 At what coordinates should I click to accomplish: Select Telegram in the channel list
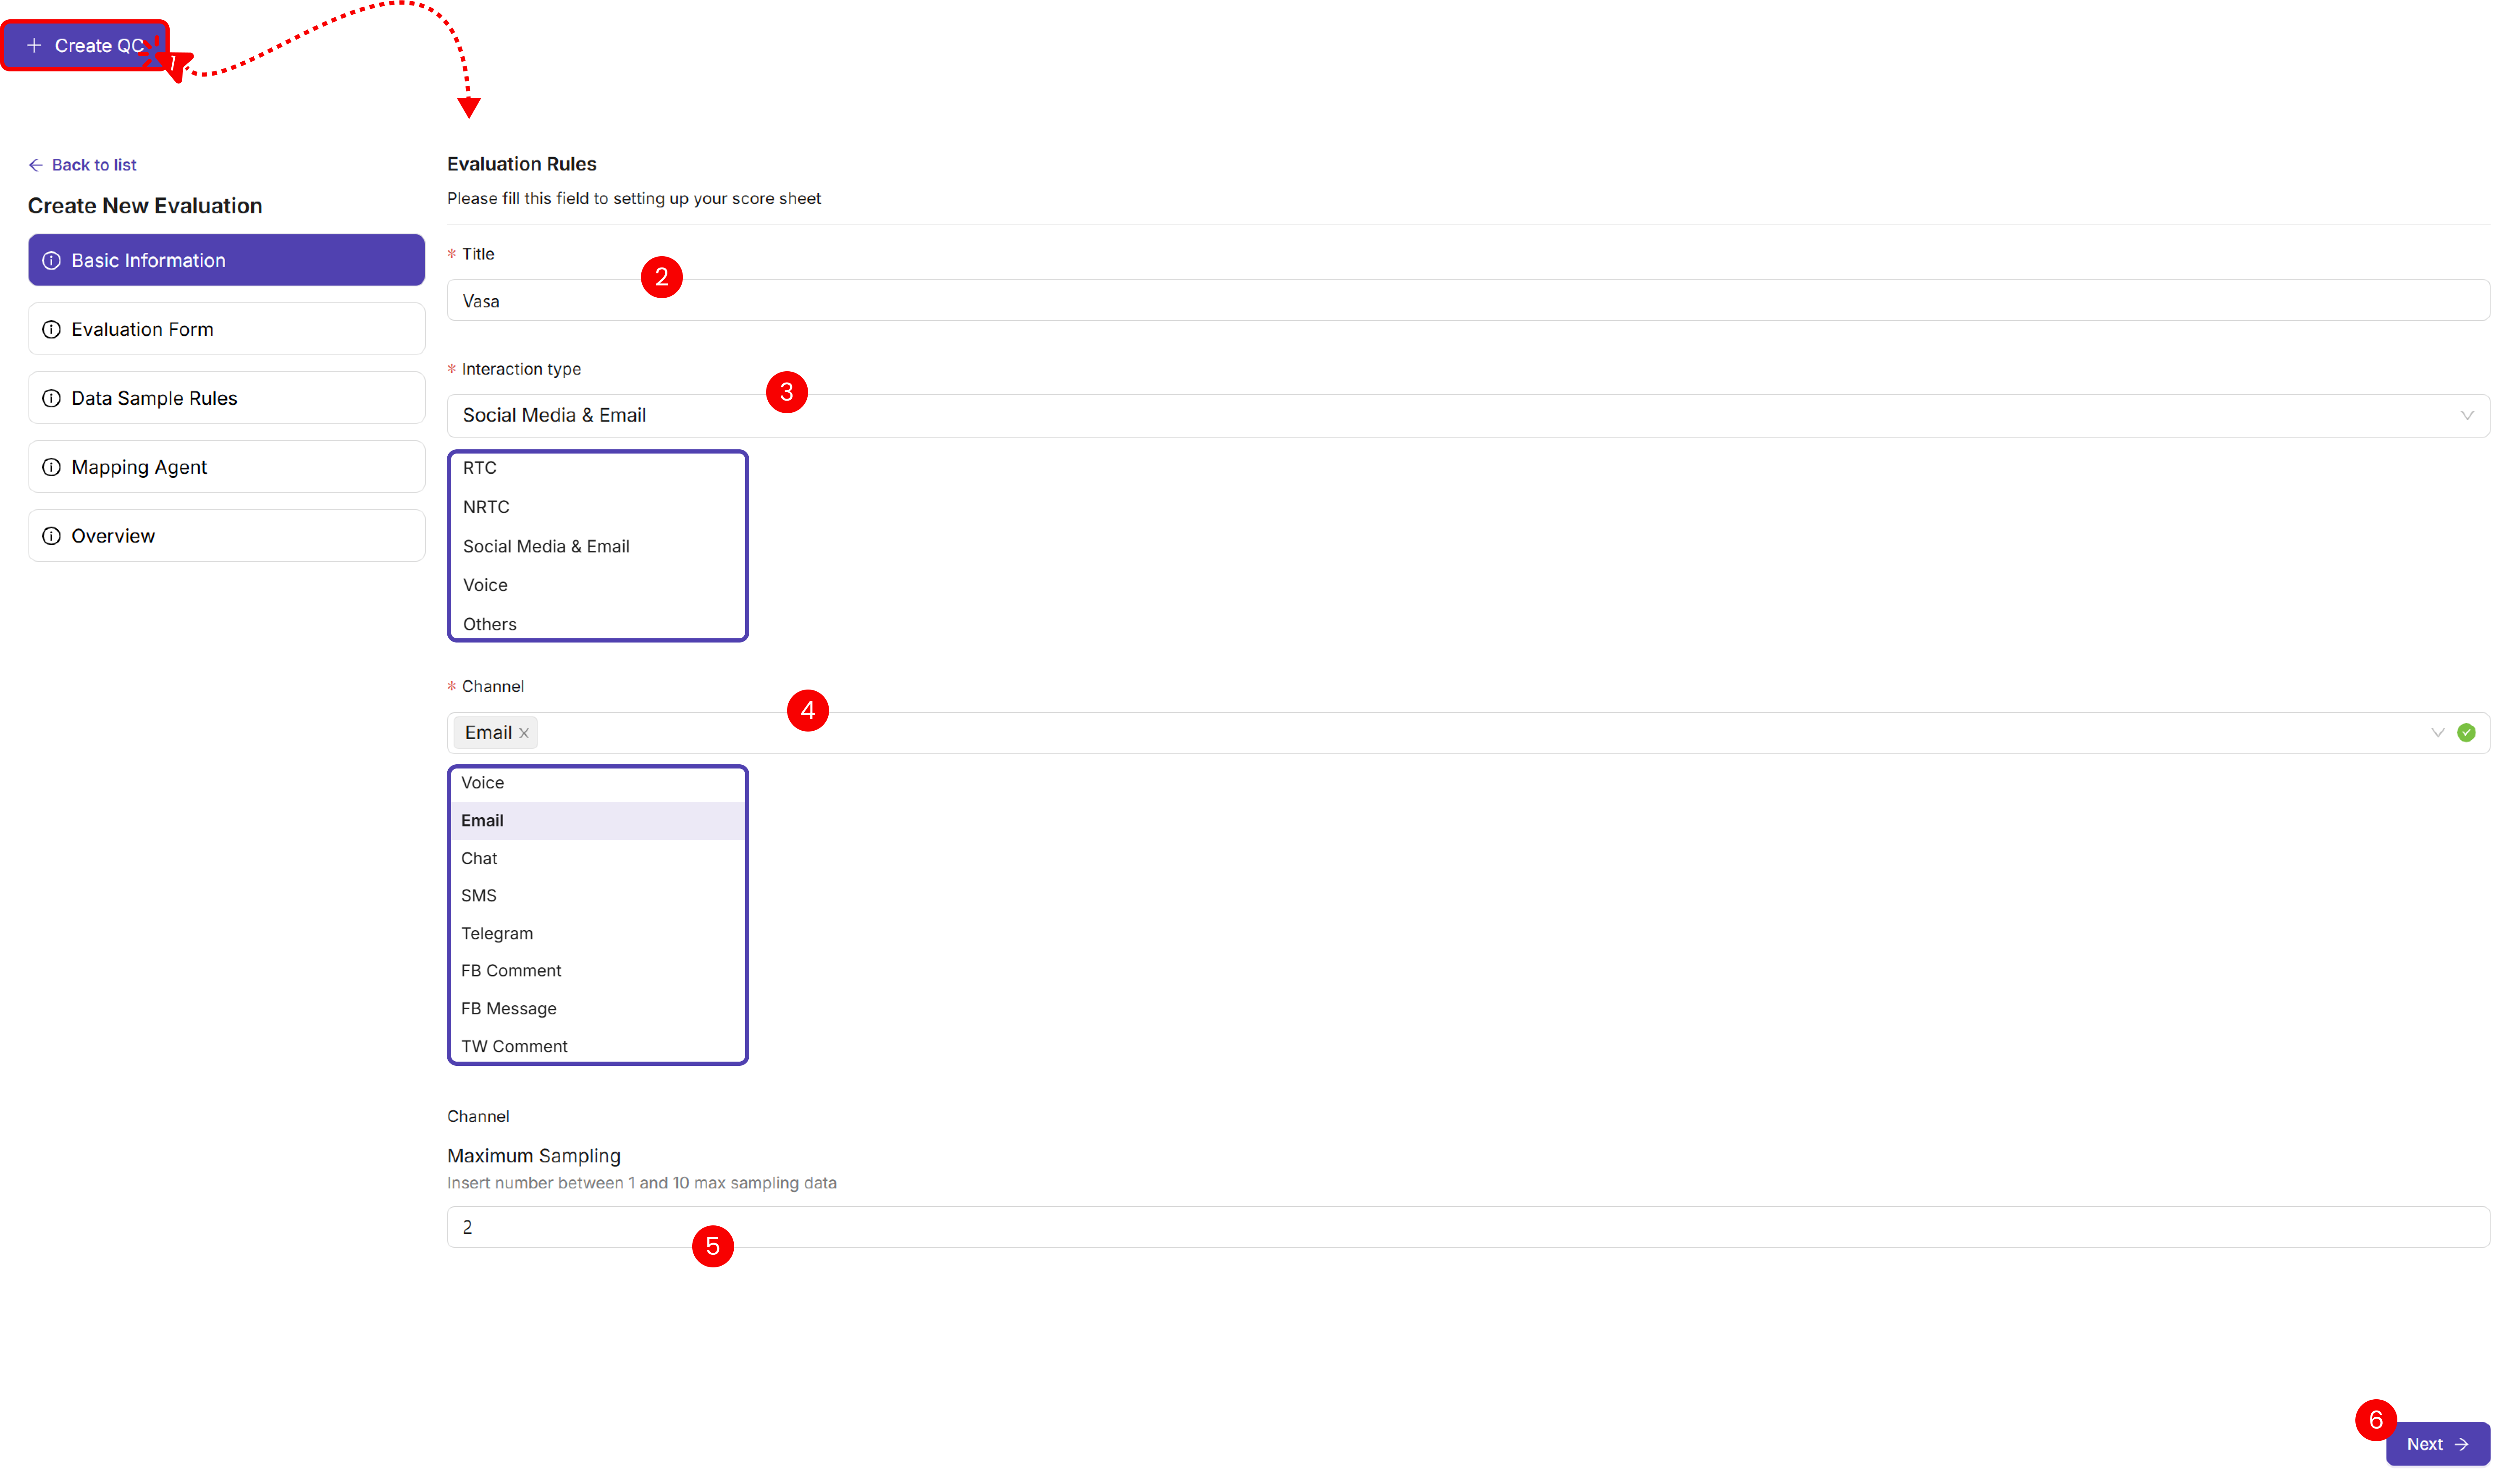coord(497,933)
